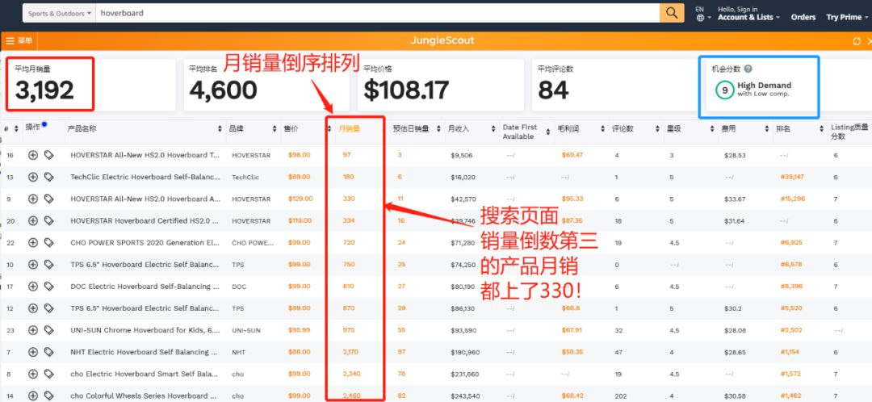Viewport: 872px width, 402px height.
Task: Click profit value $95.33
Action: point(572,199)
